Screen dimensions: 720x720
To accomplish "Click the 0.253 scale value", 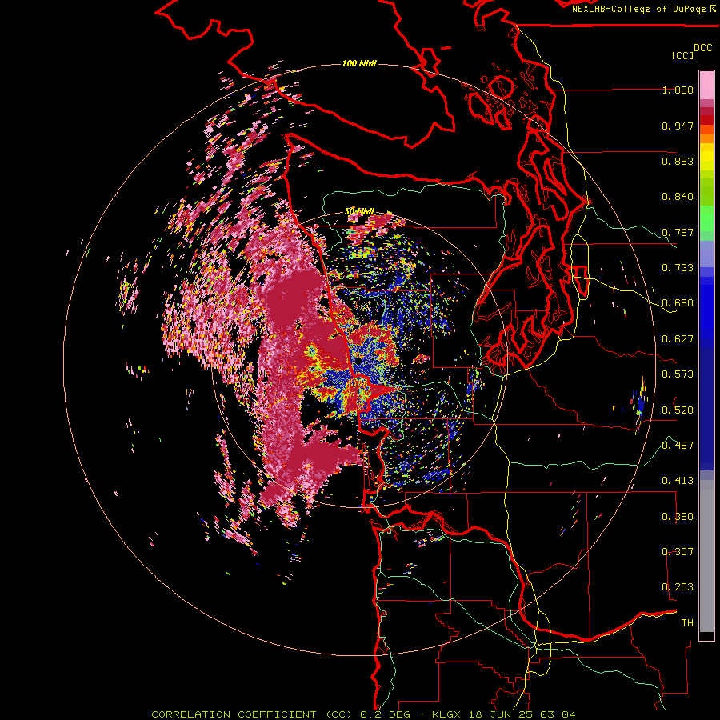I will coord(678,587).
